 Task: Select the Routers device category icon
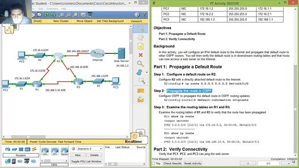click(x=7, y=149)
